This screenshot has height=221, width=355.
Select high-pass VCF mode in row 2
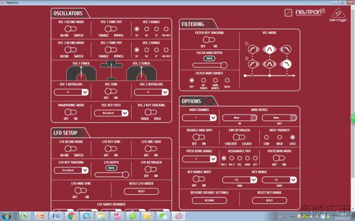point(252,64)
